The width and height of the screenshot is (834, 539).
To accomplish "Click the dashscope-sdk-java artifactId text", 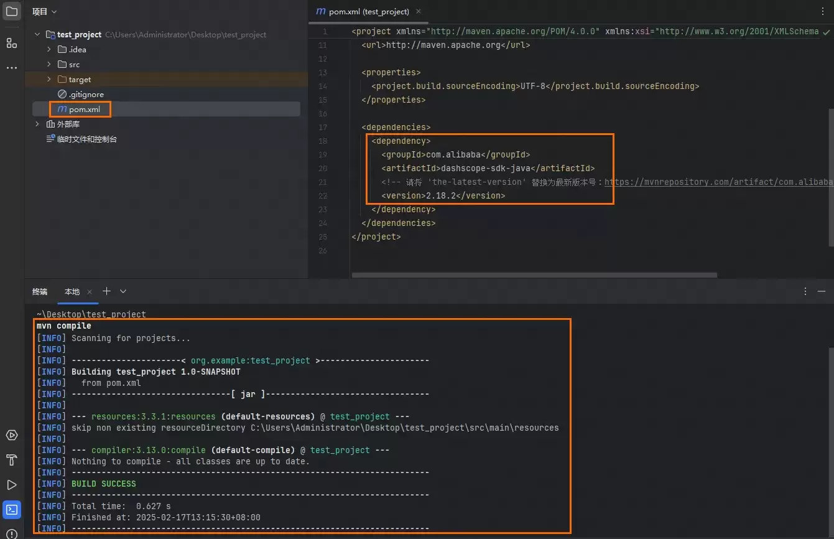I will (485, 169).
